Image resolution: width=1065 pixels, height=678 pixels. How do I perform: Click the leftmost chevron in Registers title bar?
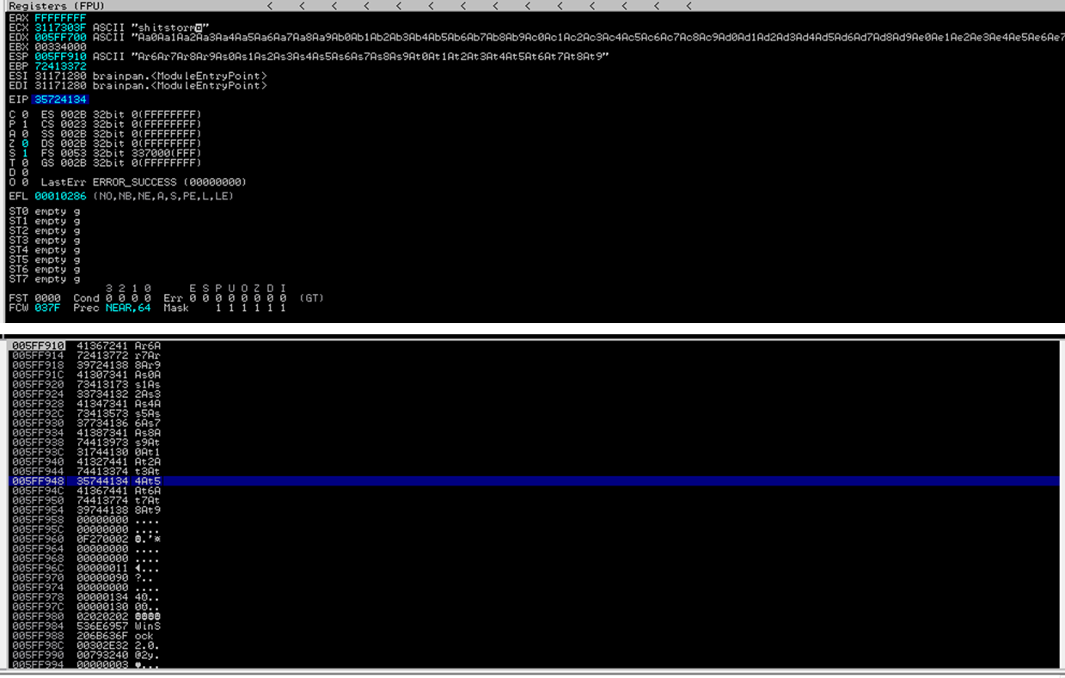[270, 6]
